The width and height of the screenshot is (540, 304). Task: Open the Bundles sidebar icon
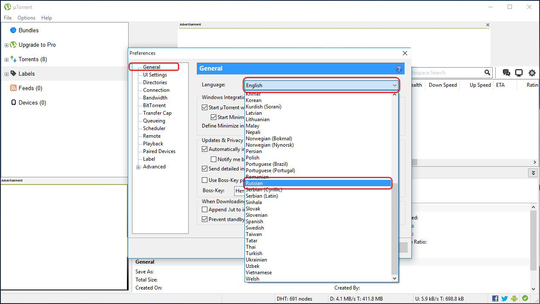coord(13,30)
